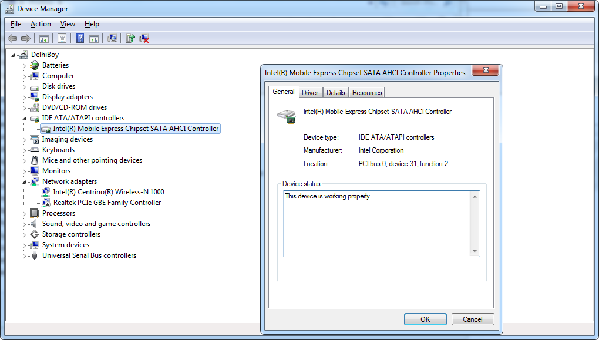599x340 pixels.
Task: Click the Back arrow toolbar icon
Action: point(12,38)
